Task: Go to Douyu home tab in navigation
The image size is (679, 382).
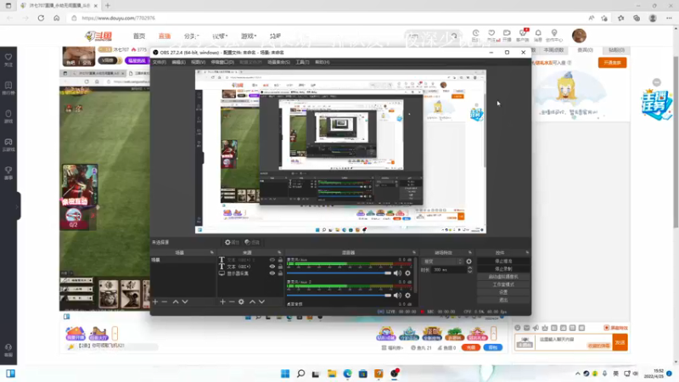Action: coord(139,36)
